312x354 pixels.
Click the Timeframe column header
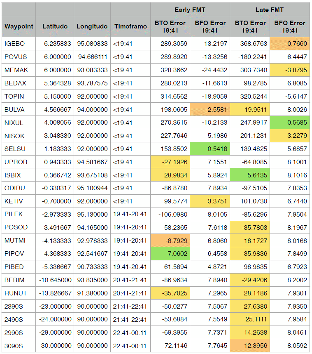130,26
